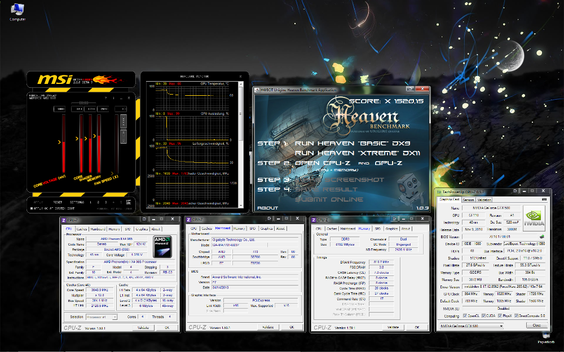
Task: Open Afterburner Settings
Action: (77, 202)
